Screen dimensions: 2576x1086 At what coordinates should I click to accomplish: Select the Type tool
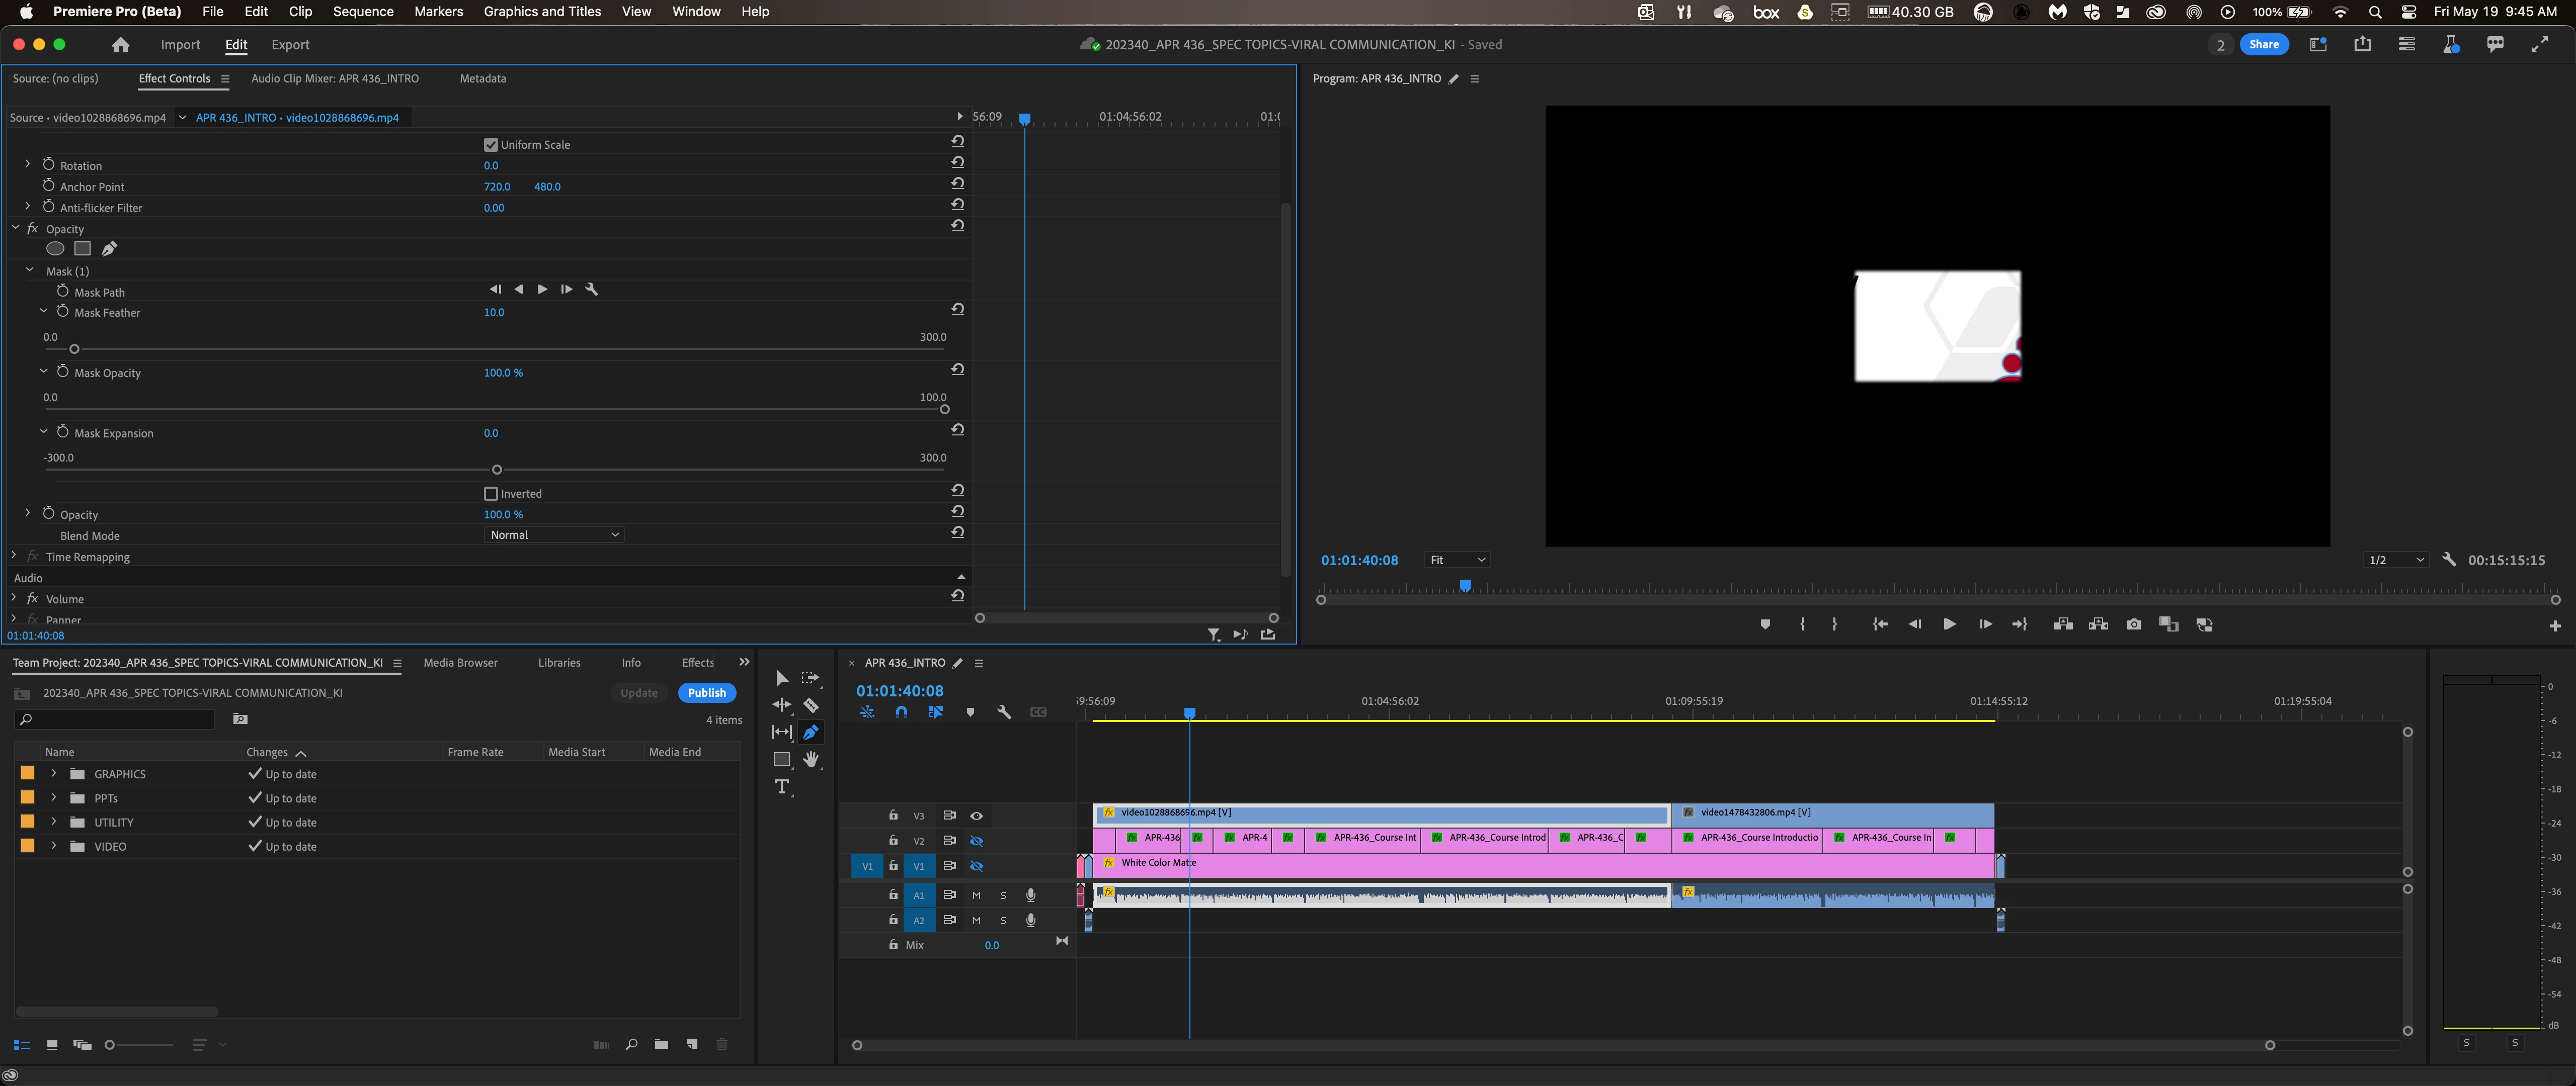point(782,787)
